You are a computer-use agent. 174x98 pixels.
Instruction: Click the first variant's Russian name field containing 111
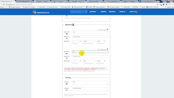click(x=90, y=32)
